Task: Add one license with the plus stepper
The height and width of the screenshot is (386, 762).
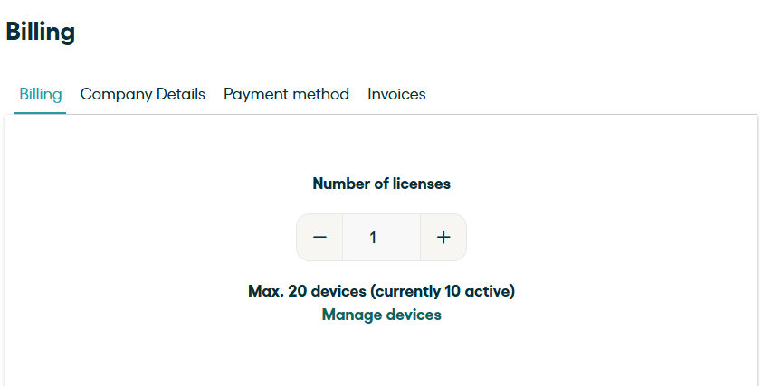Action: [443, 238]
